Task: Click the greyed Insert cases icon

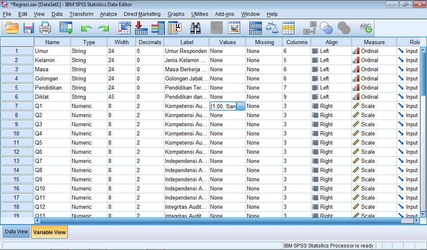Action: tap(216, 28)
